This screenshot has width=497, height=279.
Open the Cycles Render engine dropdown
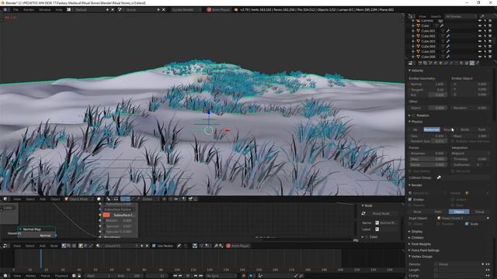click(186, 10)
